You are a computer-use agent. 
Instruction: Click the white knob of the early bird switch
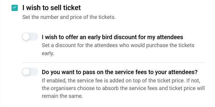pyautogui.click(x=26, y=37)
